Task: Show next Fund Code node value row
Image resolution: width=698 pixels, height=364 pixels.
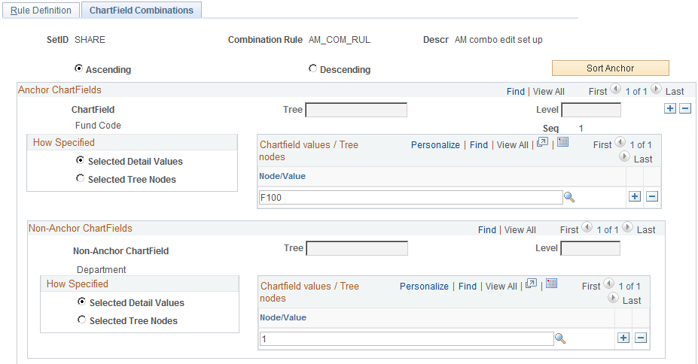Action: click(x=624, y=157)
